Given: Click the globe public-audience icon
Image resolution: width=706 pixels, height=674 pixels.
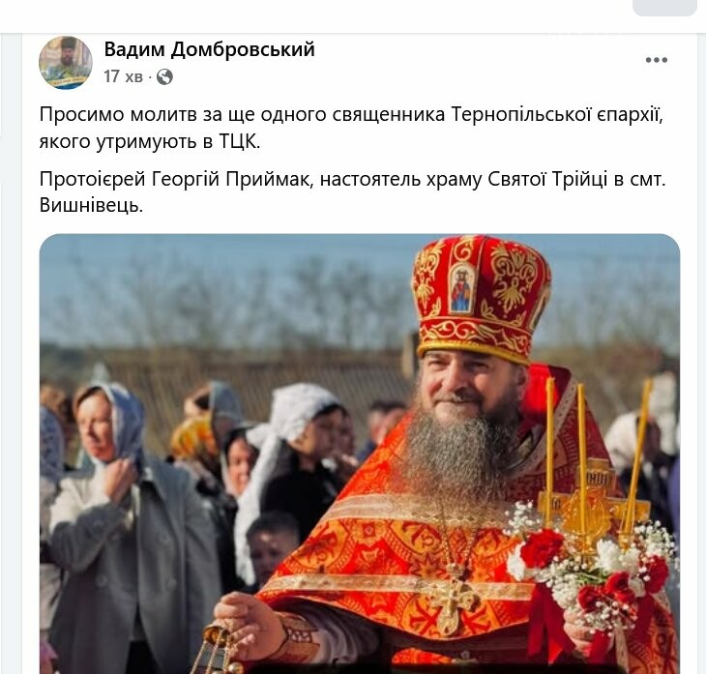Looking at the screenshot, I should [x=164, y=77].
